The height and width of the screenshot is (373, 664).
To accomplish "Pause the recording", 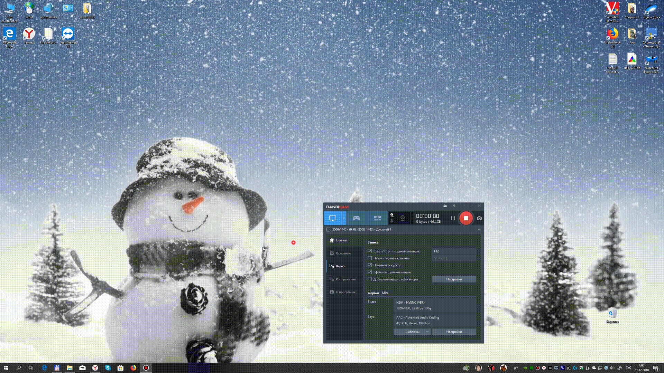I will tap(453, 218).
